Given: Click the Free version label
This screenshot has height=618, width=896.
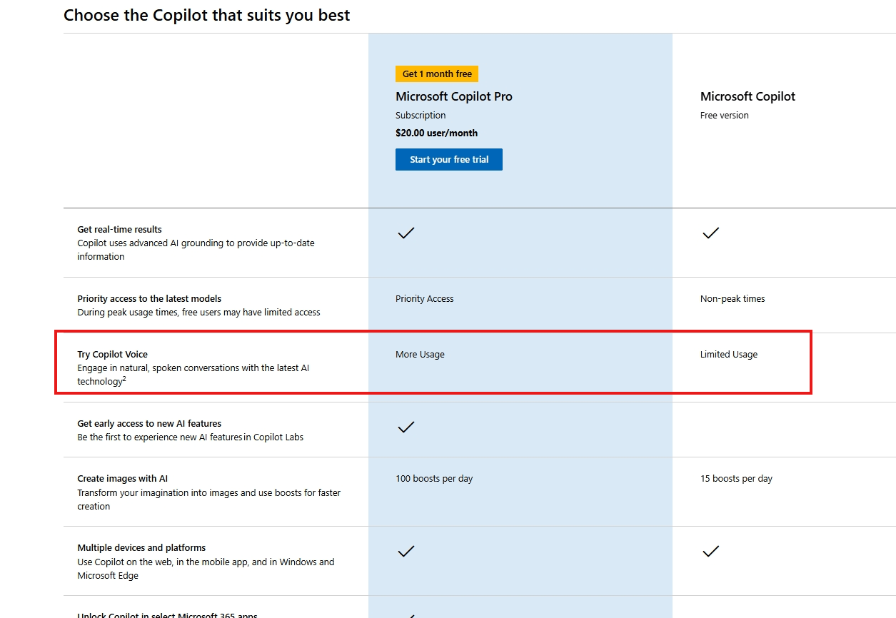Looking at the screenshot, I should click(x=725, y=115).
